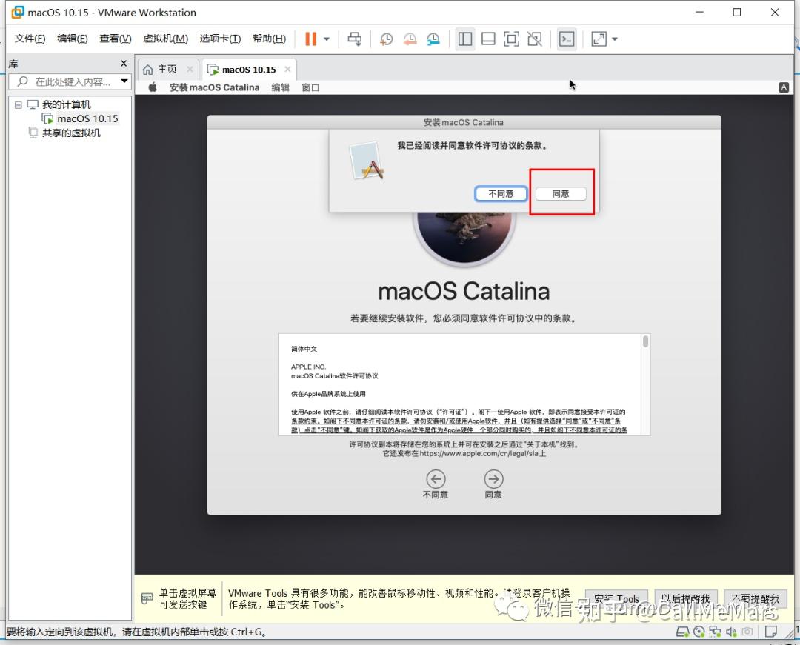Click Send Ctrl+Alt+Del toolbar icon
This screenshot has width=800, height=645.
pos(355,39)
